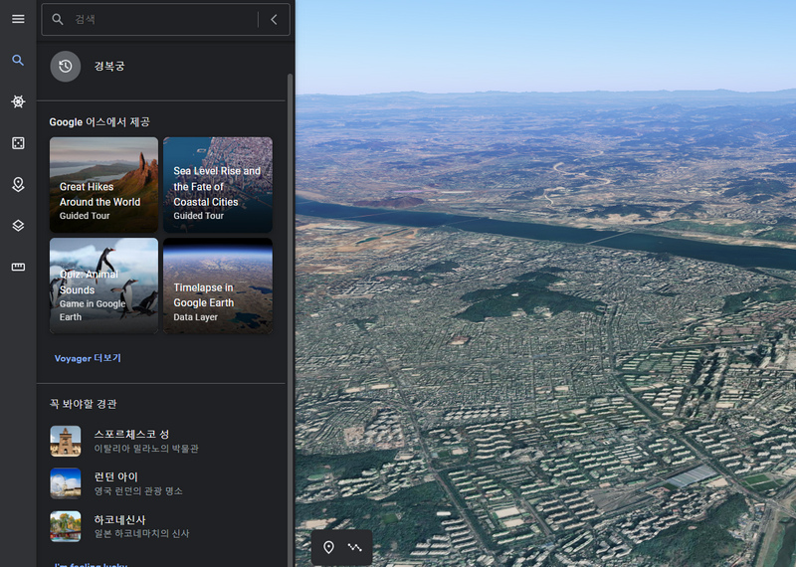Select 스포르체스코 성 title text
796x567 pixels.
point(131,434)
